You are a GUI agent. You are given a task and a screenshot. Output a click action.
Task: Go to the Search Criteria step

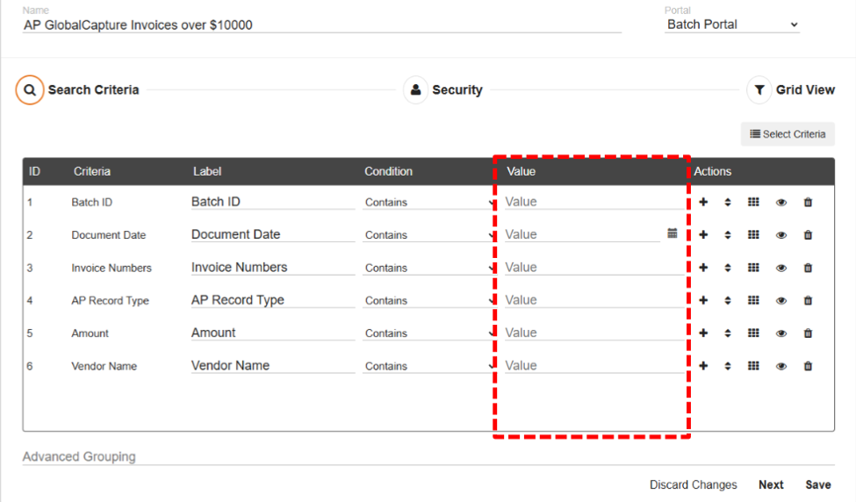click(77, 90)
